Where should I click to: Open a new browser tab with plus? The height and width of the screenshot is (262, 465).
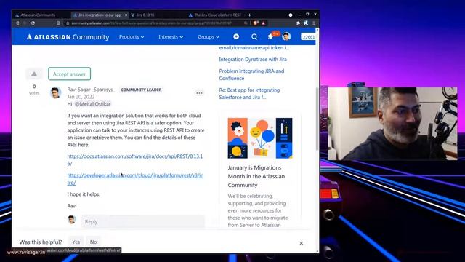(x=250, y=15)
